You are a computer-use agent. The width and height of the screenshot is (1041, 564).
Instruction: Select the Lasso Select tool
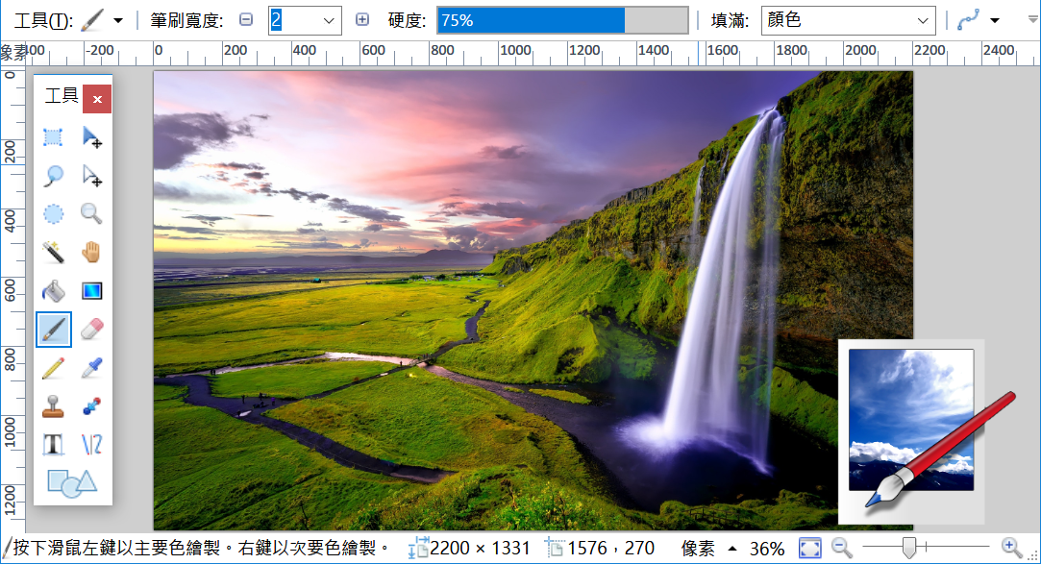tap(53, 176)
